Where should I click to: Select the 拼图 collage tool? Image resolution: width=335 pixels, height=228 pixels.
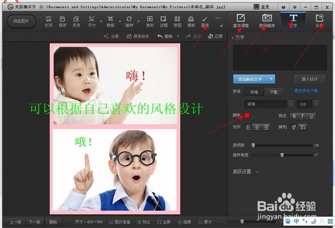click(x=177, y=22)
